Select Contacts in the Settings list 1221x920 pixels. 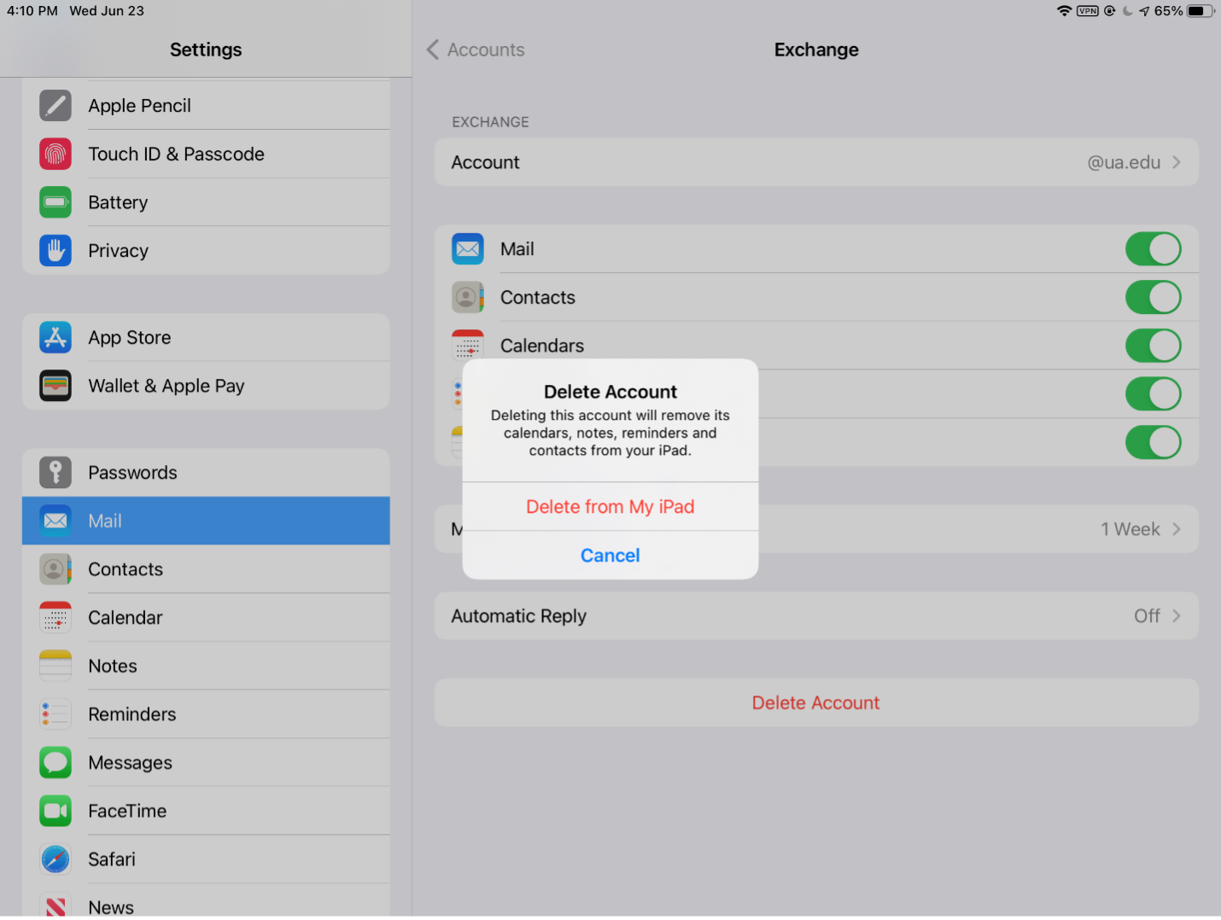206,569
